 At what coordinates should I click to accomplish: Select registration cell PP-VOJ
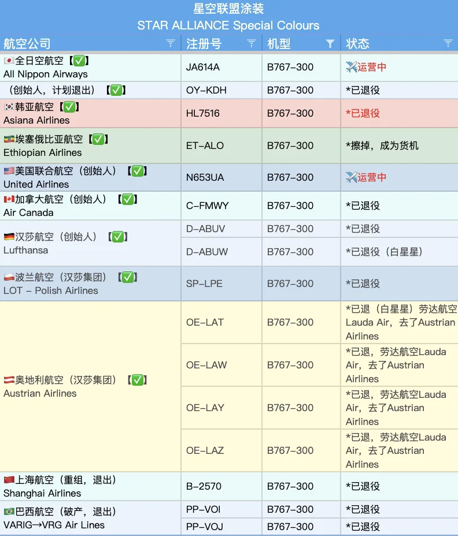coord(221,527)
